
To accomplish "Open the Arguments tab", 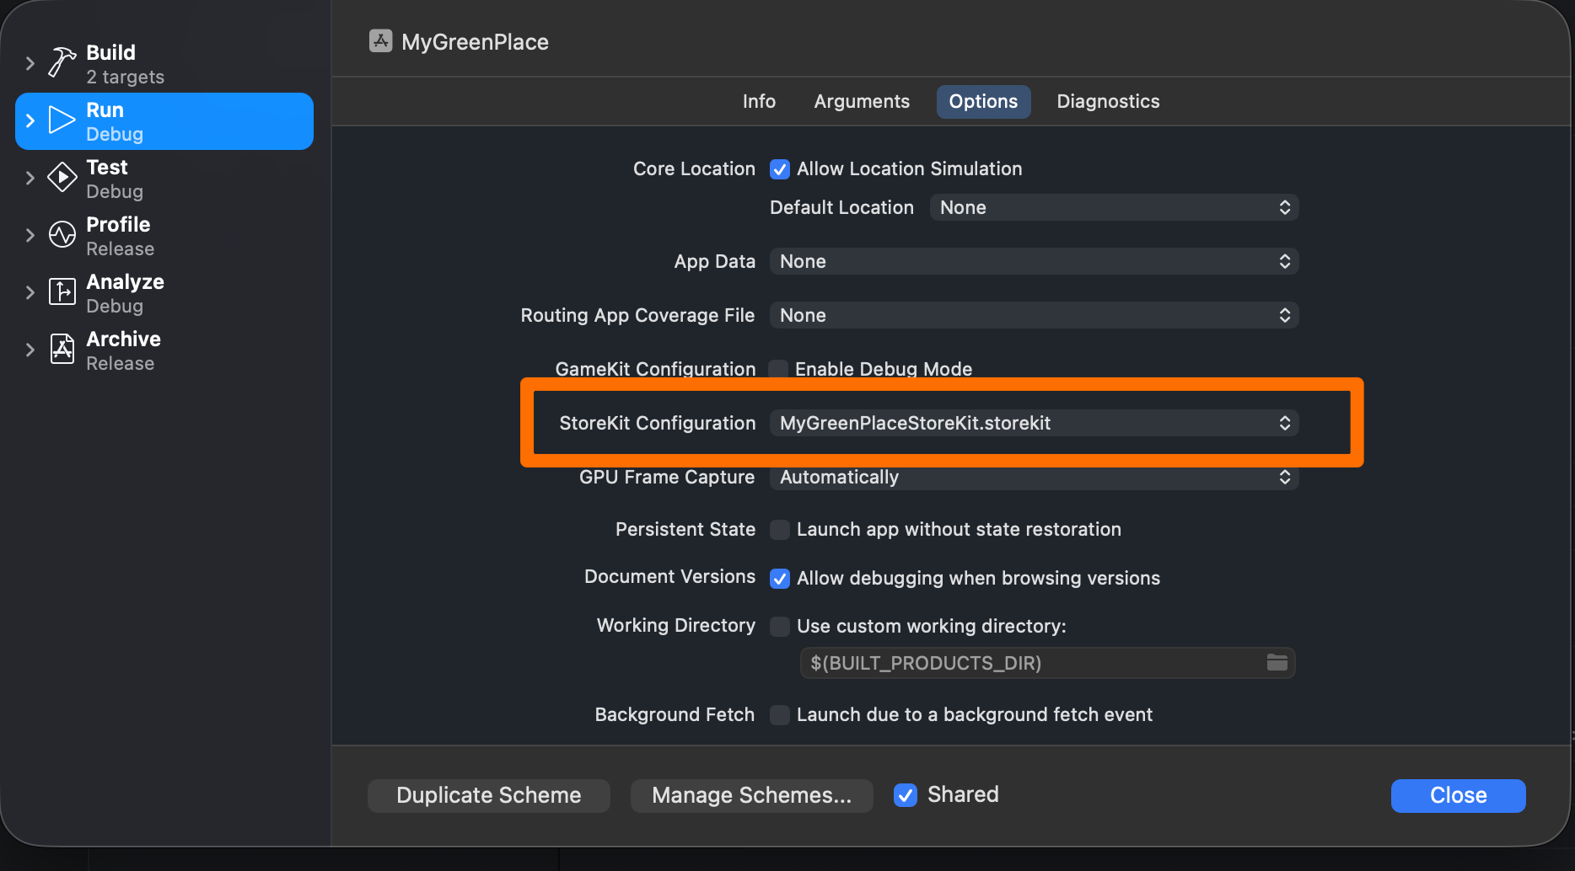I will (x=861, y=101).
